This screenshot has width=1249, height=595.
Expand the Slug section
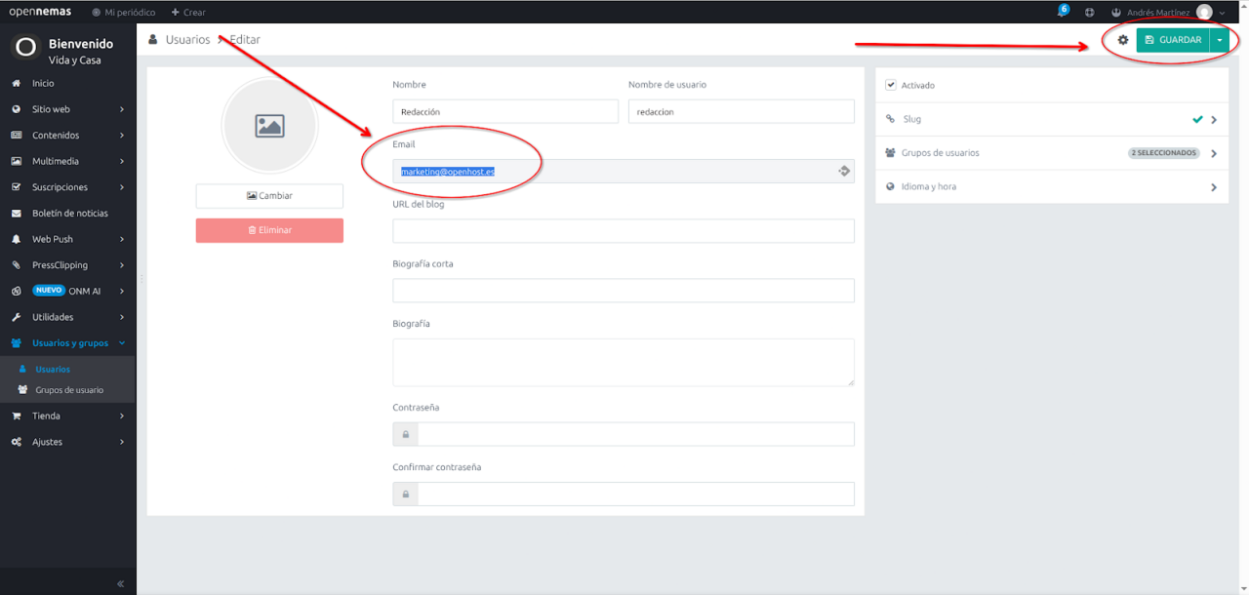point(1052,119)
